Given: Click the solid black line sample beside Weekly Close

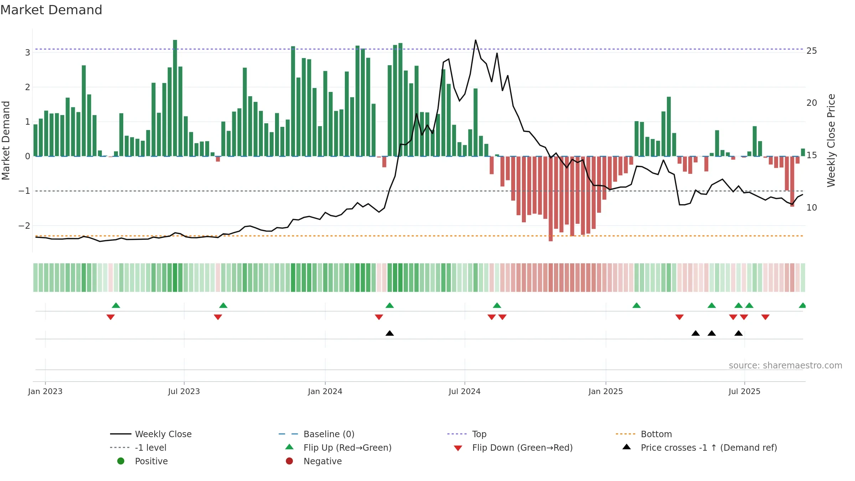Looking at the screenshot, I should pyautogui.click(x=121, y=434).
